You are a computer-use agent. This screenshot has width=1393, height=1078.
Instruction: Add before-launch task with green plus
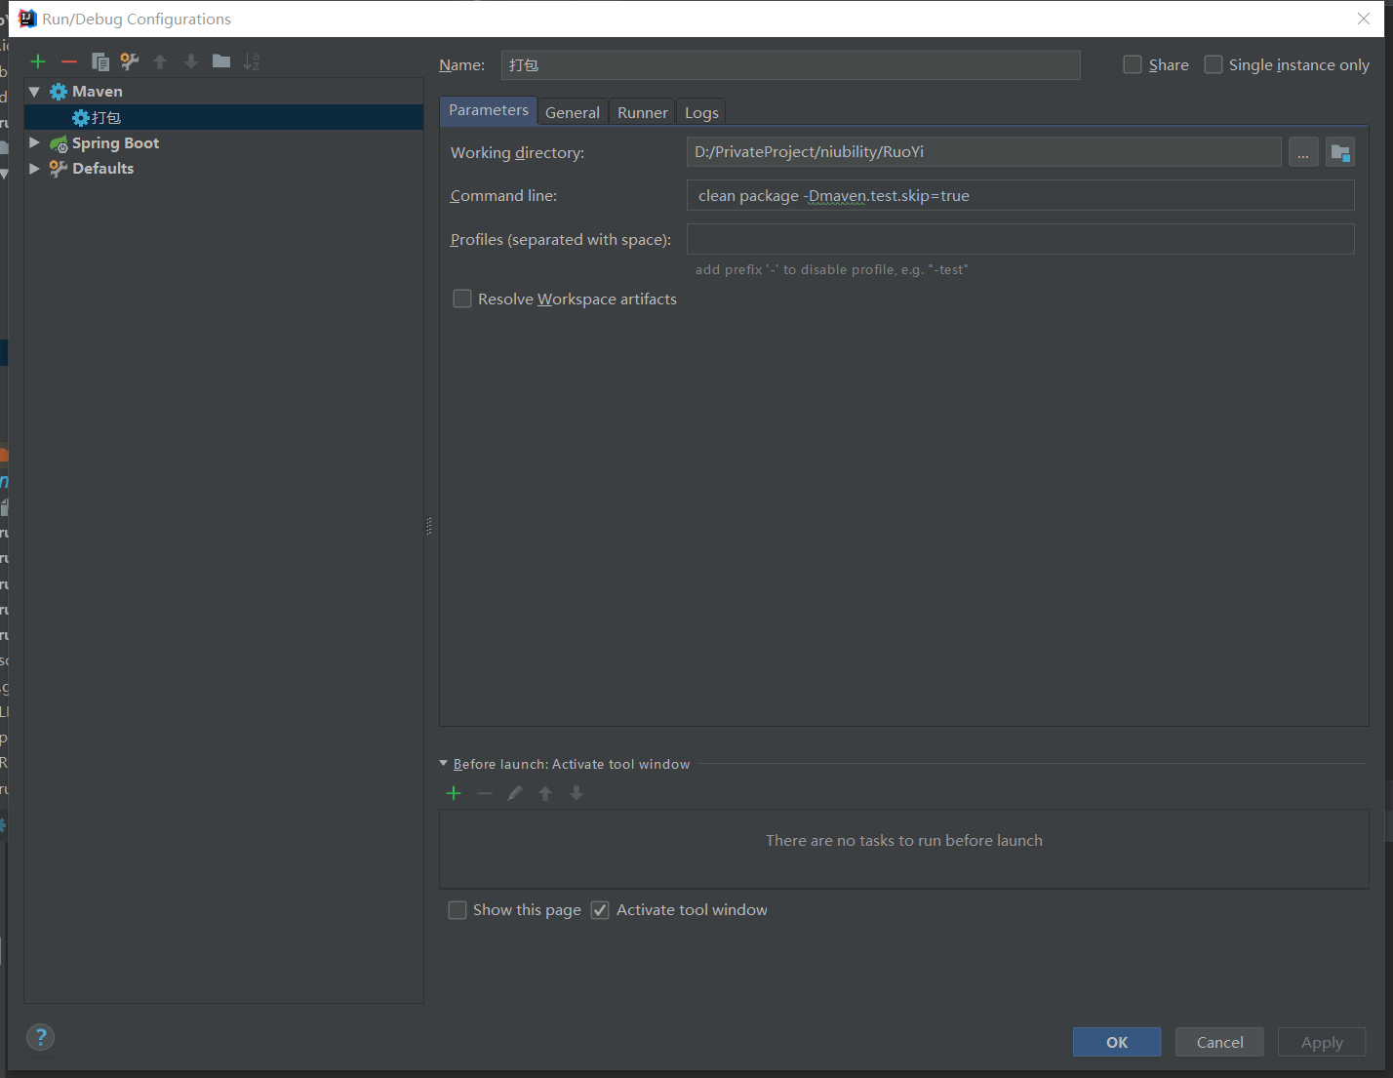[x=454, y=793]
